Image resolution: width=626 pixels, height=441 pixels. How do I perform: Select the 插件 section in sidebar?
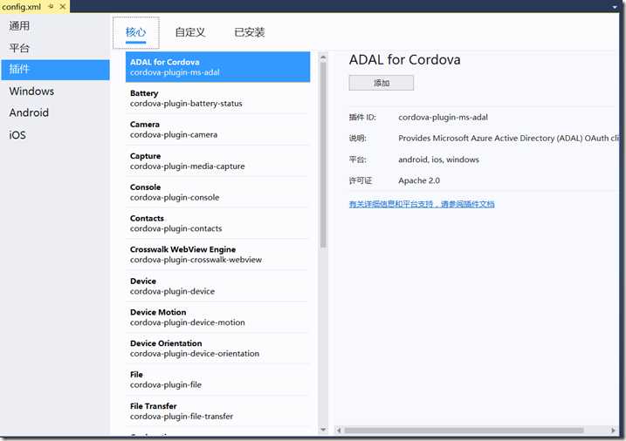click(56, 70)
